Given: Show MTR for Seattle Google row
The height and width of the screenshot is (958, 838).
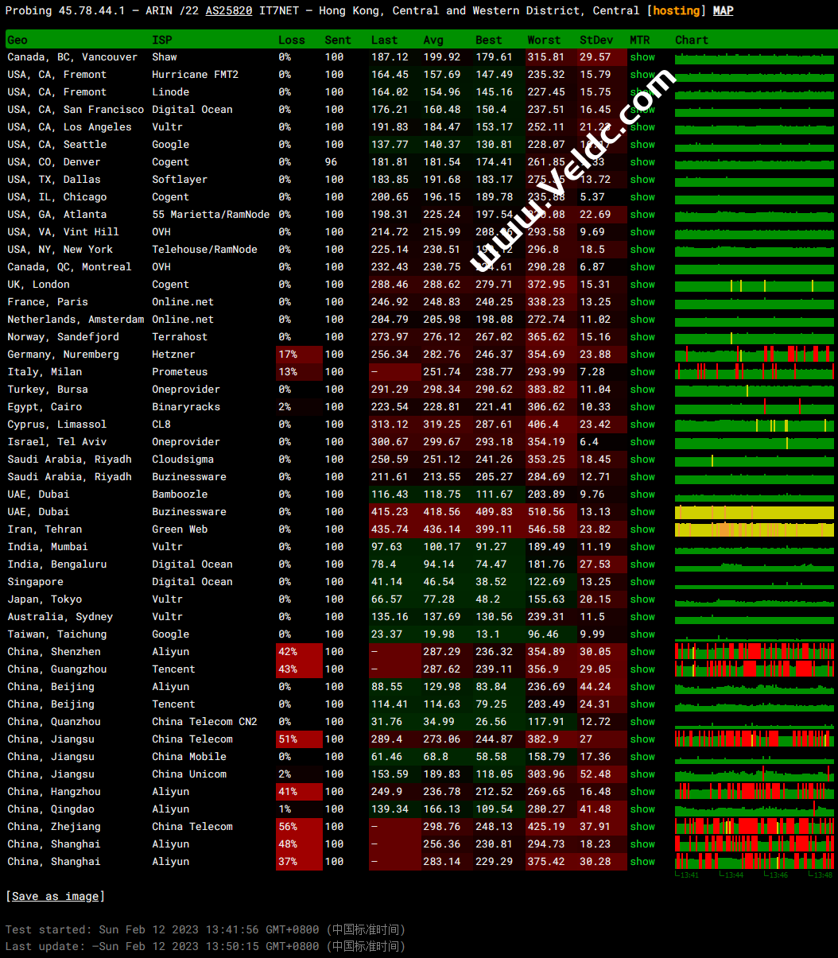Looking at the screenshot, I should coord(642,145).
